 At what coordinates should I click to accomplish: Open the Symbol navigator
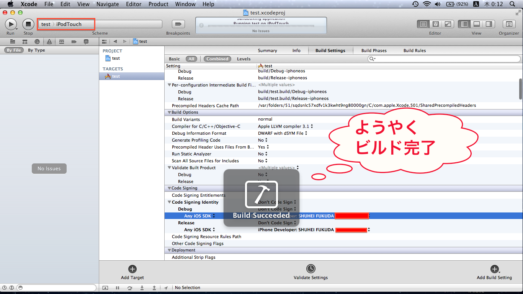(25, 42)
